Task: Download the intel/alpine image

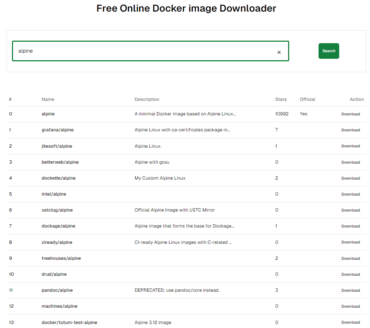Action: click(350, 194)
